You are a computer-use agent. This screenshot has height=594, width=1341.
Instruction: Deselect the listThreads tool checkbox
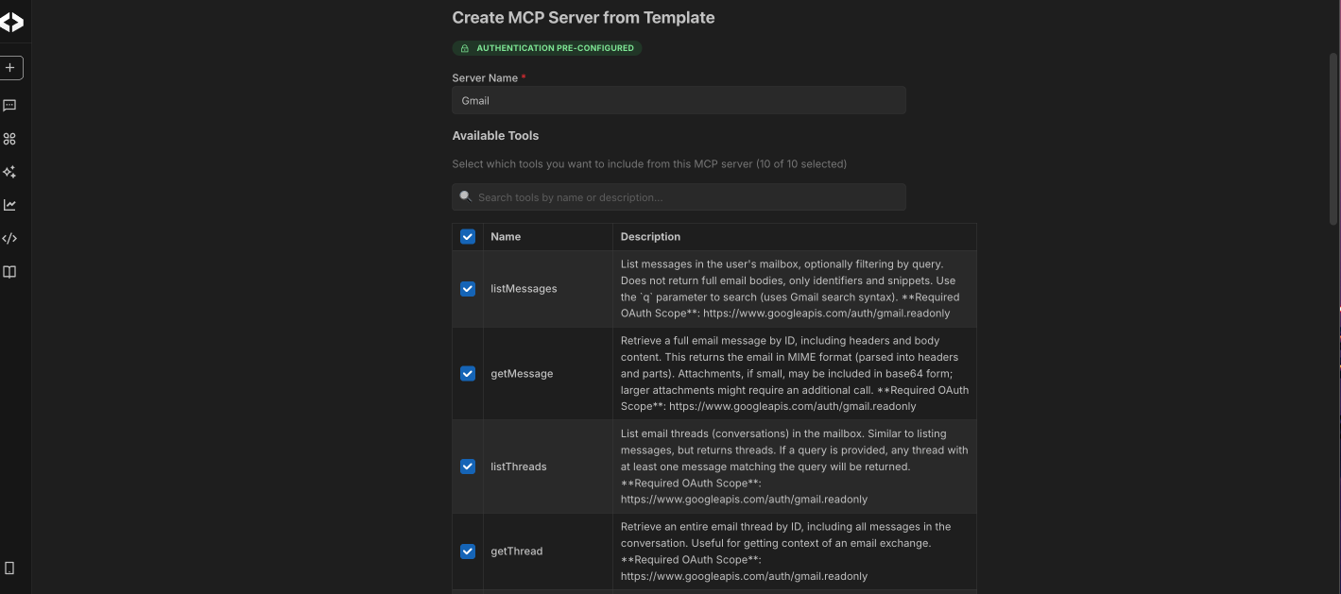(468, 467)
